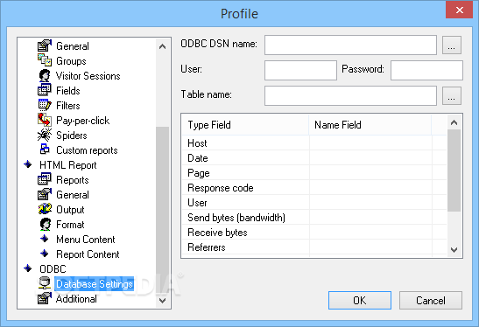Confirm with the OK button
This screenshot has height=327, width=479.
360,301
